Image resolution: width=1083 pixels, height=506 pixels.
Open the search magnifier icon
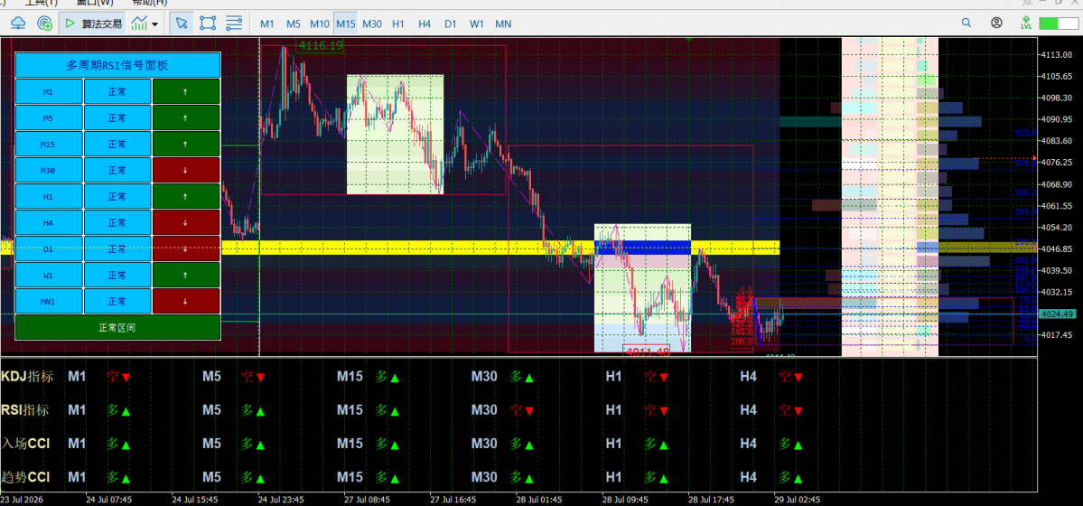pyautogui.click(x=967, y=23)
